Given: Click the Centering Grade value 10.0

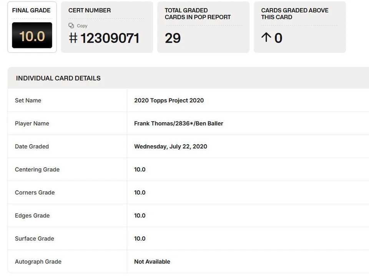Looking at the screenshot, I should pyautogui.click(x=140, y=170).
